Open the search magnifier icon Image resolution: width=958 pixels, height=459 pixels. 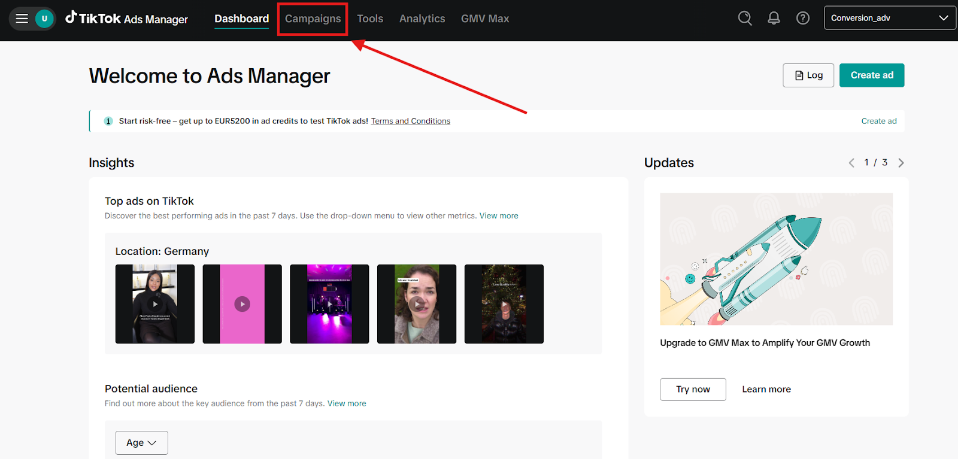point(745,19)
